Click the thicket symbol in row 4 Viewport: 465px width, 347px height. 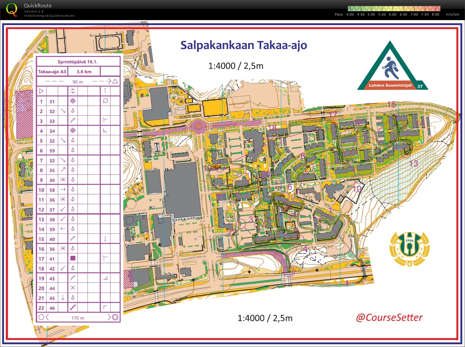[x=73, y=130]
